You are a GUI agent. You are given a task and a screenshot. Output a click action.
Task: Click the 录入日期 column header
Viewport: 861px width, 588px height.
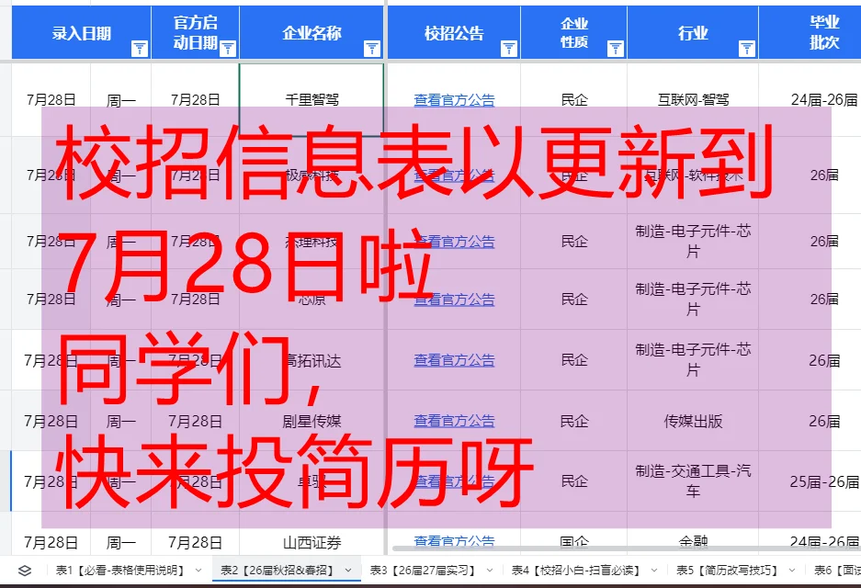tap(81, 33)
